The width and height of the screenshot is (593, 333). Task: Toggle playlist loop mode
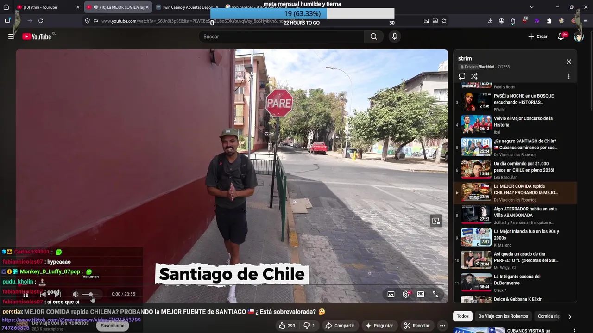pyautogui.click(x=462, y=76)
